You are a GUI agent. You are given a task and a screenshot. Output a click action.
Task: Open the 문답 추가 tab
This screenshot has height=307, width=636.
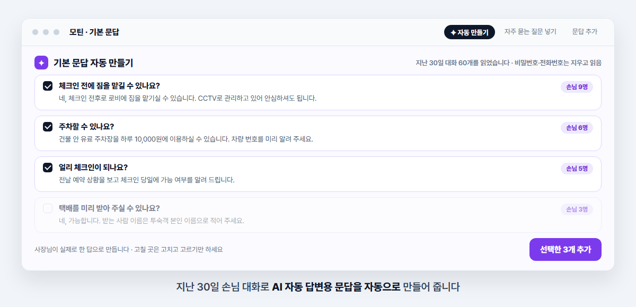point(585,32)
